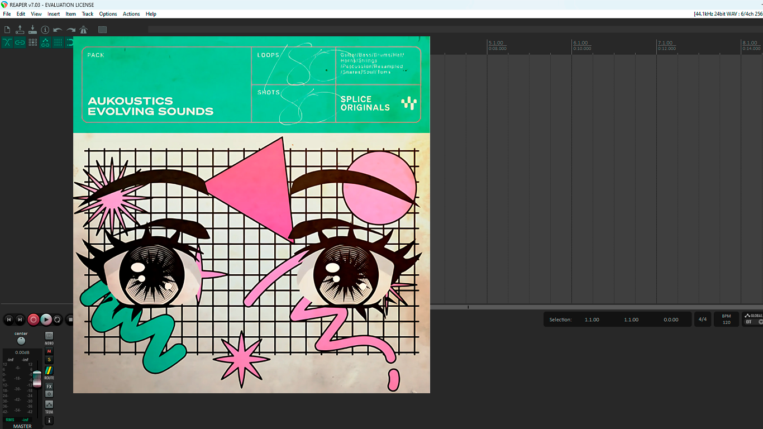Viewport: 763px width, 429px height.
Task: Click ruler marker 8.1.00
Action: (750, 43)
